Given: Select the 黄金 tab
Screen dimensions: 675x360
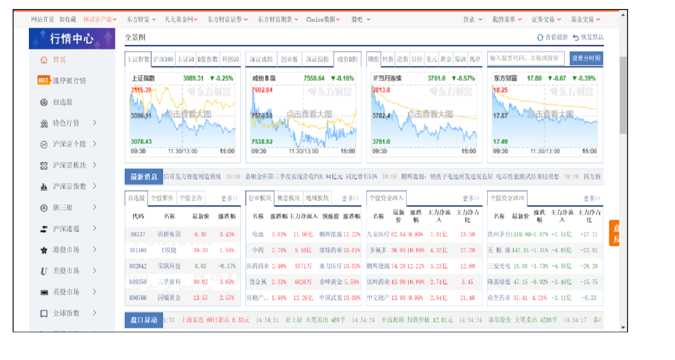Looking at the screenshot, I should [x=446, y=60].
